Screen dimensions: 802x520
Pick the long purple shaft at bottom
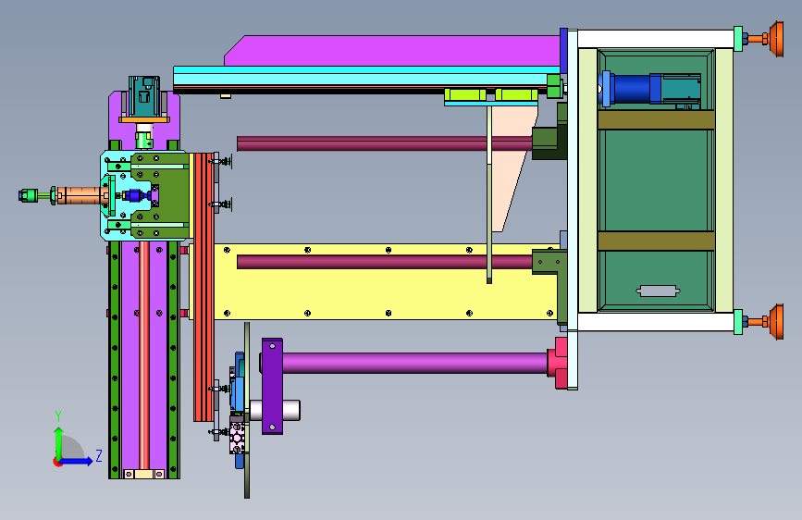click(414, 363)
